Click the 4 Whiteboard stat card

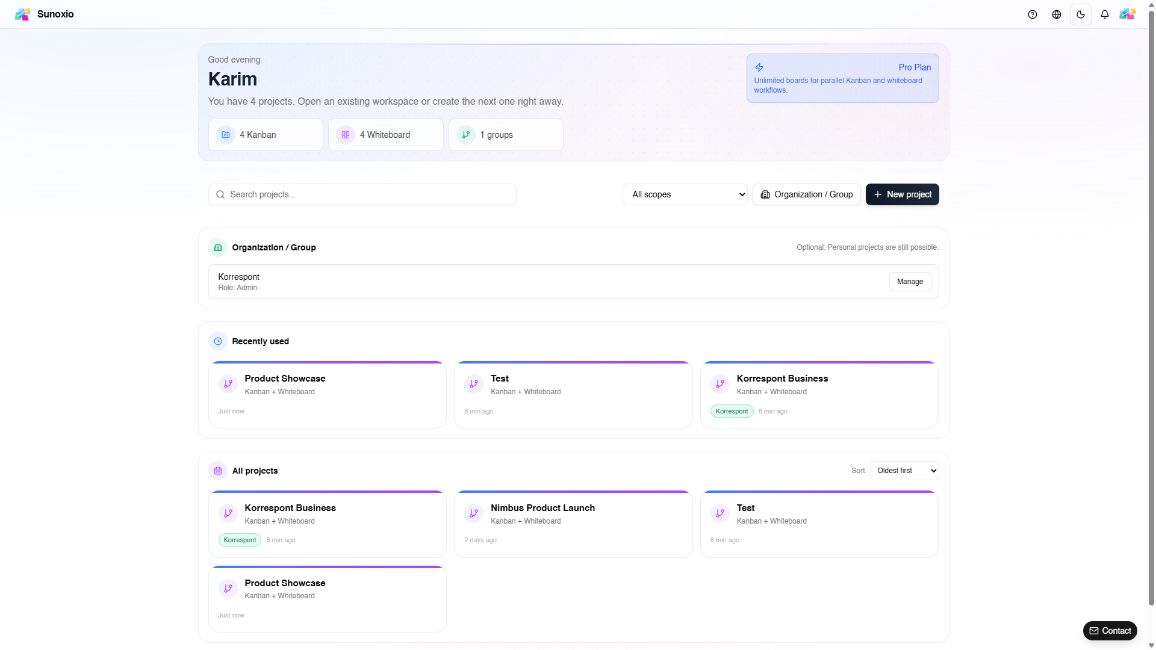tap(385, 135)
